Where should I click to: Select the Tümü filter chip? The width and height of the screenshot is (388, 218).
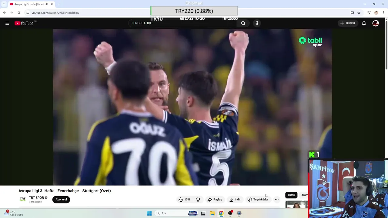click(x=291, y=195)
